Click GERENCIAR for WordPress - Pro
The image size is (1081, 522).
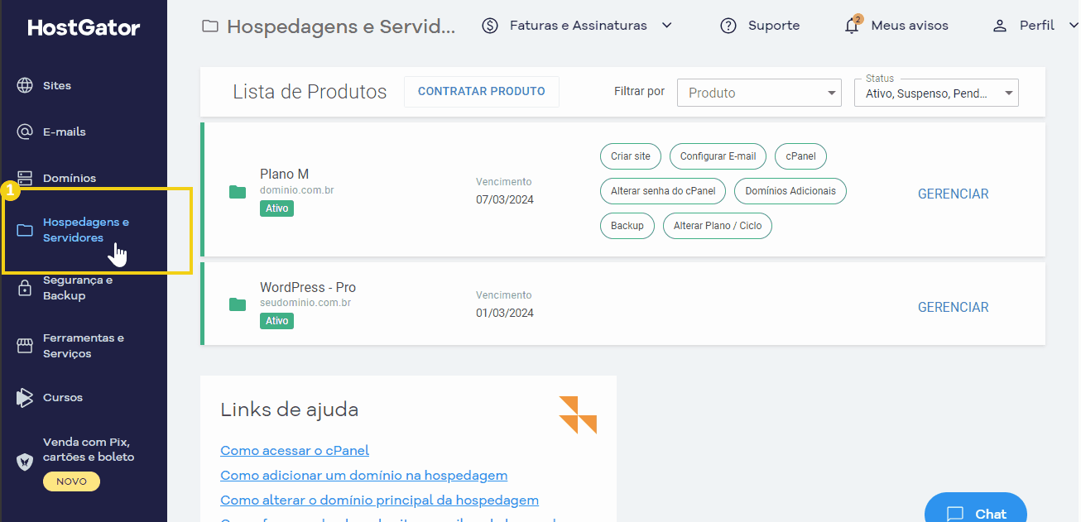(954, 307)
